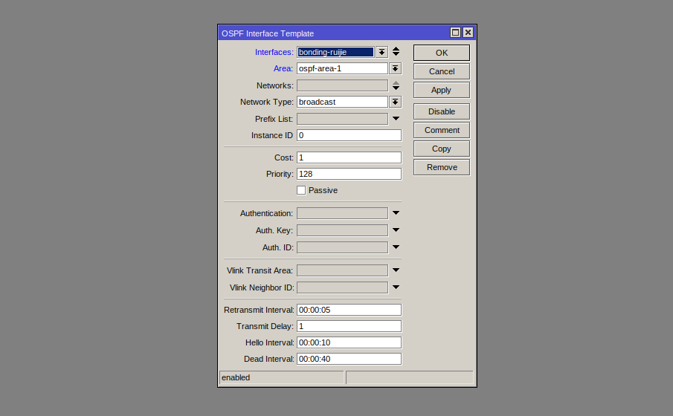Click the Interfaces add/remove arrows
Viewport: 673px width, 416px height.
click(x=396, y=52)
